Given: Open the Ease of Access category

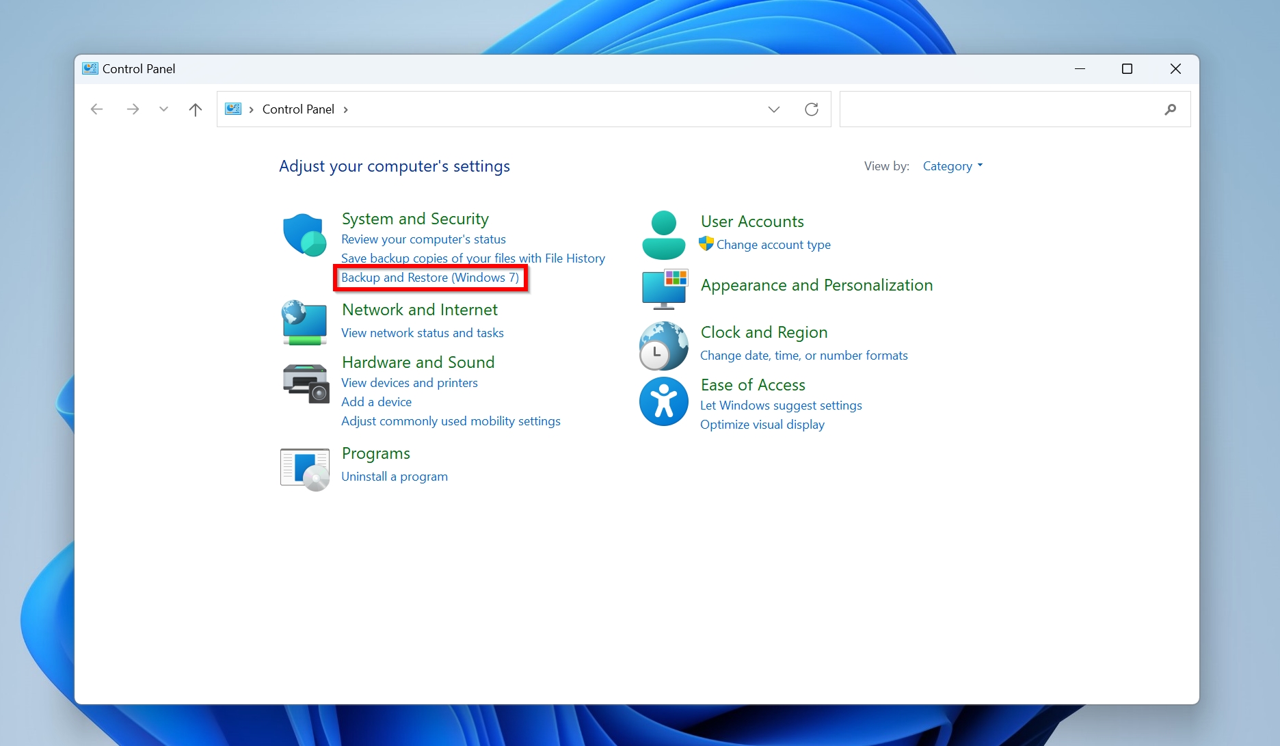Looking at the screenshot, I should click(753, 385).
